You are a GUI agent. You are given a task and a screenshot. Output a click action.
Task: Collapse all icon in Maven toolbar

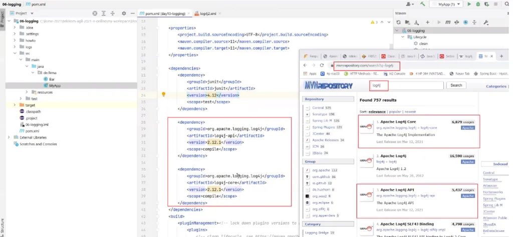(x=474, y=22)
